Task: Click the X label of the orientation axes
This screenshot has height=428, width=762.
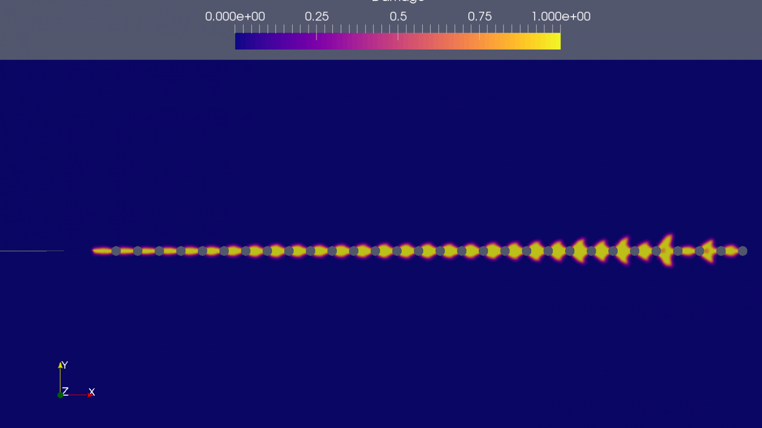Action: click(92, 392)
